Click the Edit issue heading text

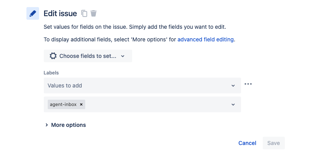click(x=60, y=13)
